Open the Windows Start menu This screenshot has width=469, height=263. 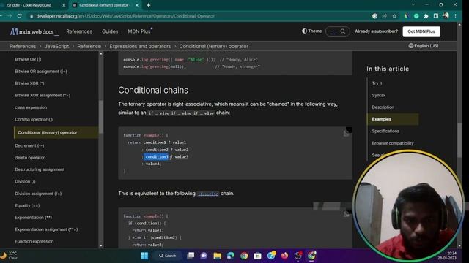(144, 256)
